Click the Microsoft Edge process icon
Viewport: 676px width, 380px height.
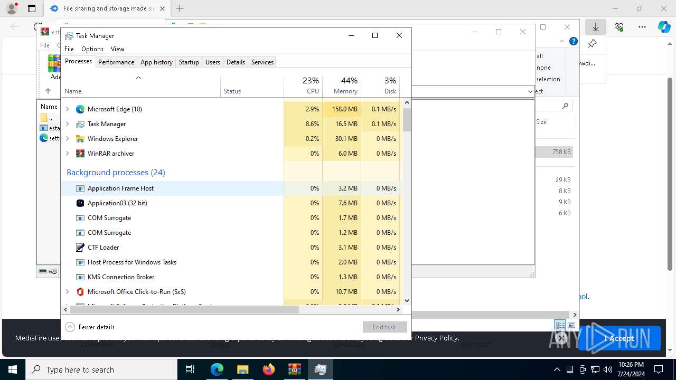coord(80,109)
